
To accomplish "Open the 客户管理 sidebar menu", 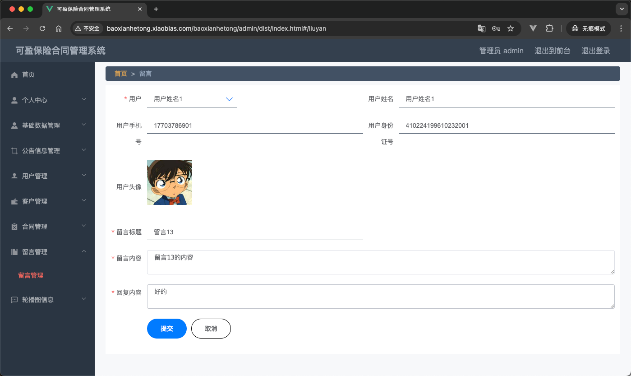I will [47, 201].
